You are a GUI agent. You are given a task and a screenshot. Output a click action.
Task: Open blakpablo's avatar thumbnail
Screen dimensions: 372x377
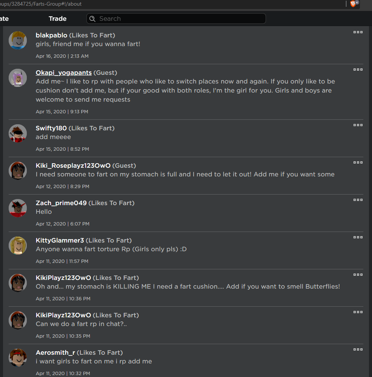(18, 40)
